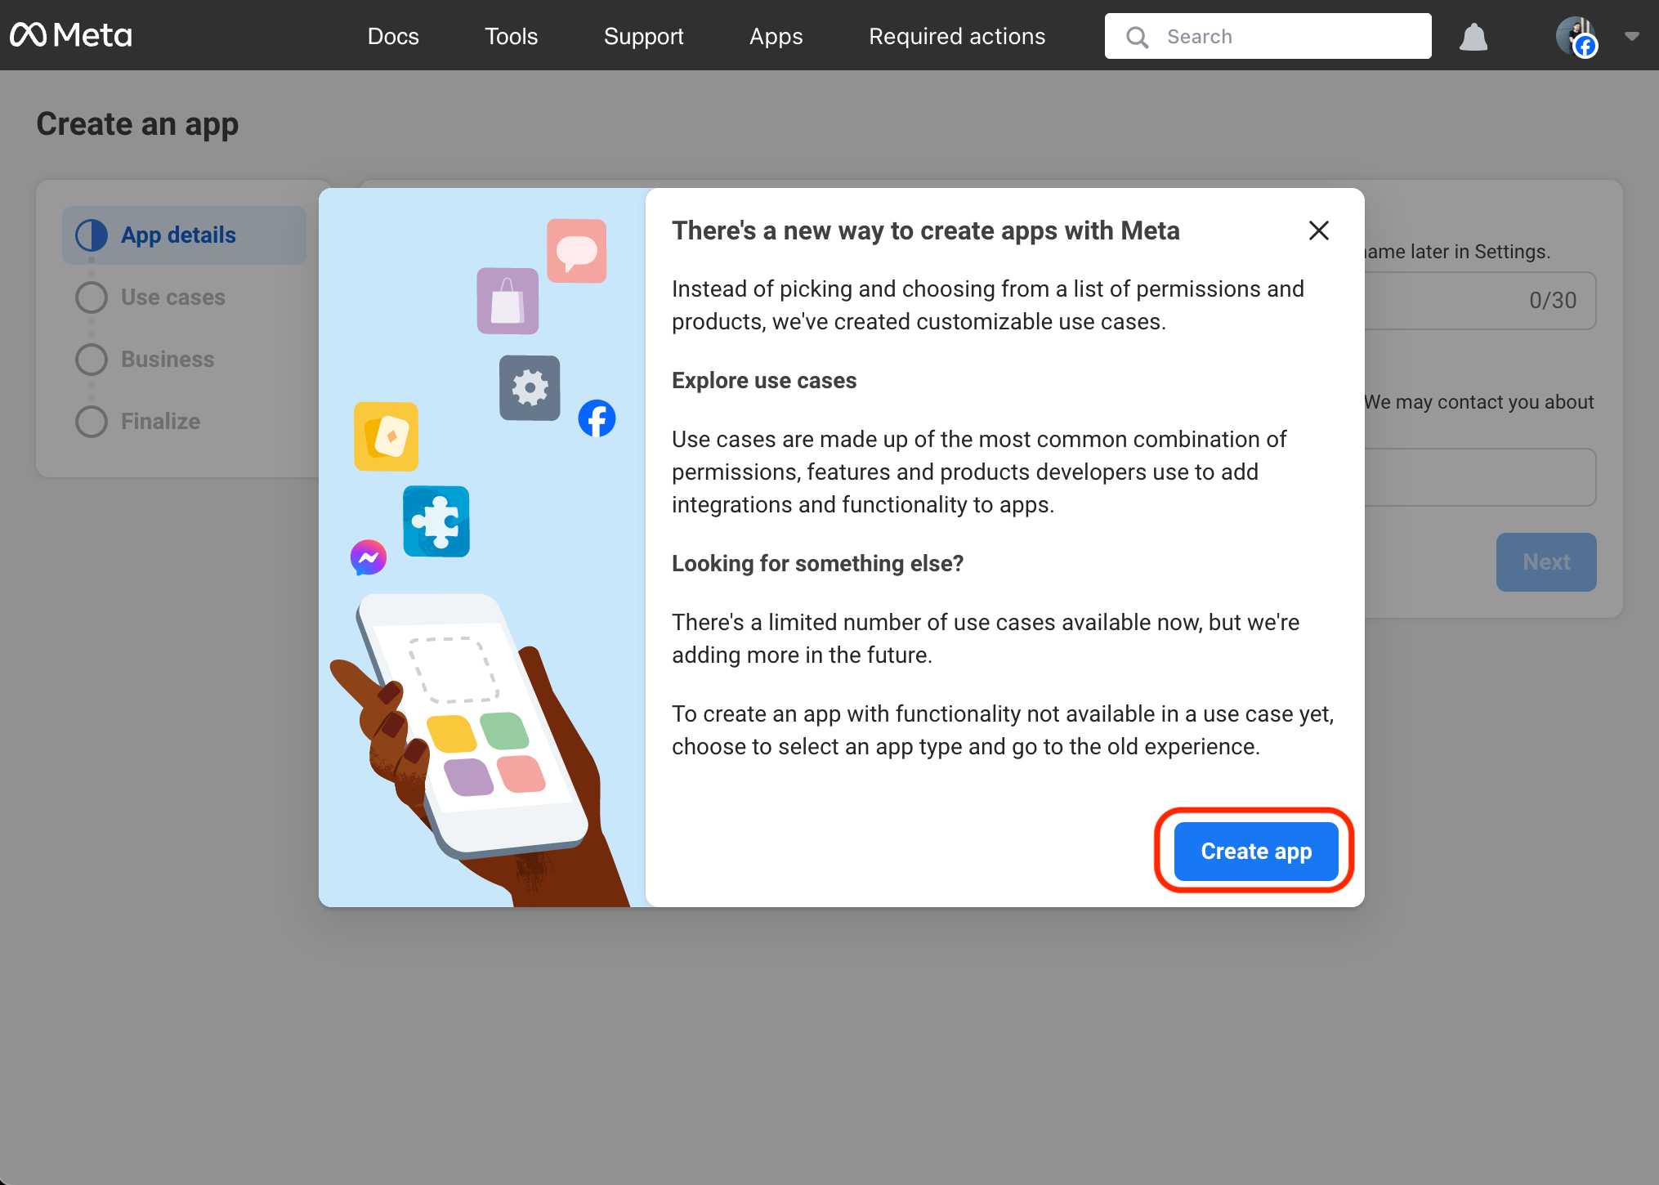This screenshot has width=1659, height=1185.
Task: Click the 'Explore use cases' heading
Action: pos(764,381)
